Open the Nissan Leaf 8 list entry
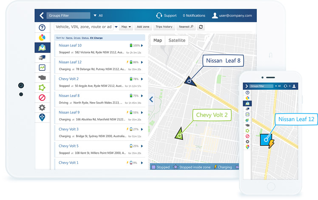 coord(69,96)
